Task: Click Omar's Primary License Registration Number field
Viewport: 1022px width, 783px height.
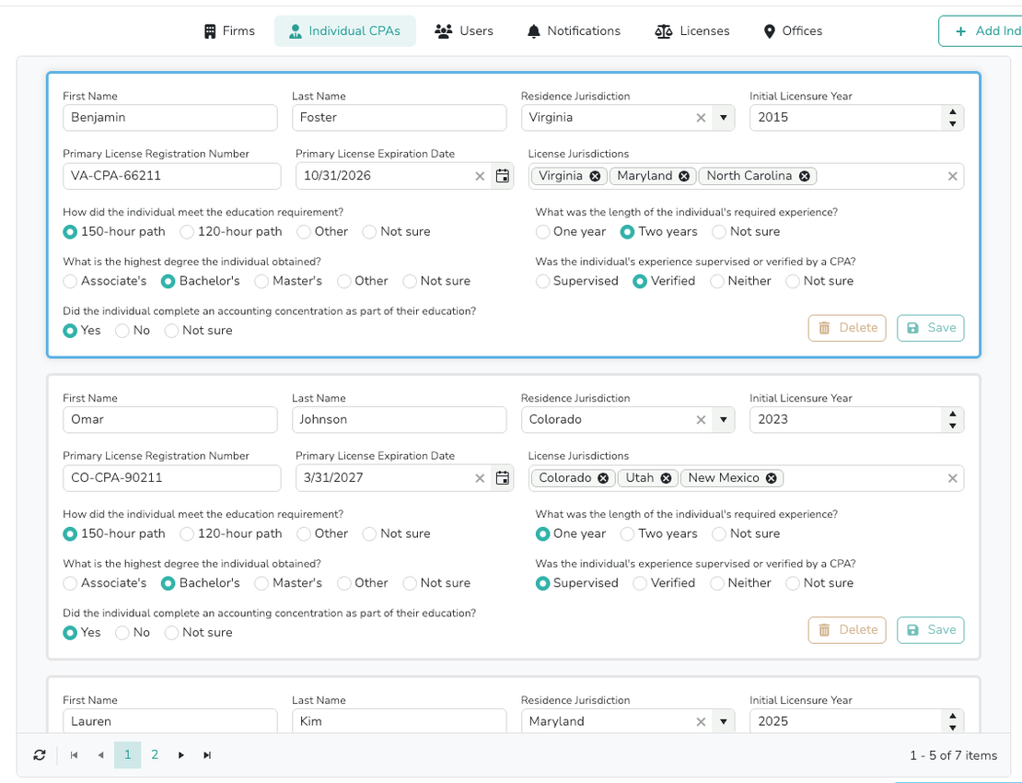Action: [x=171, y=478]
